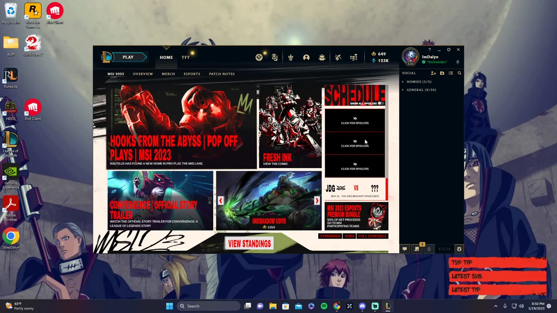Click the 649 RP balance
Screen dimensions: 557x313
click(379, 54)
